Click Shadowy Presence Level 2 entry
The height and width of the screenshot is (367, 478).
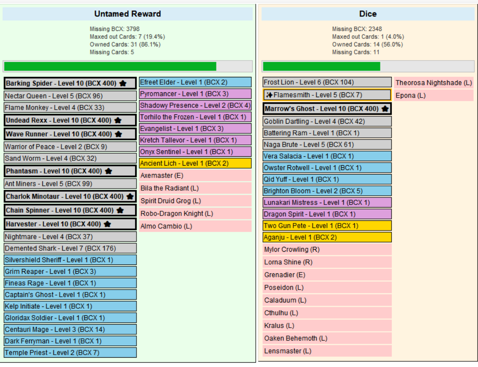point(195,105)
